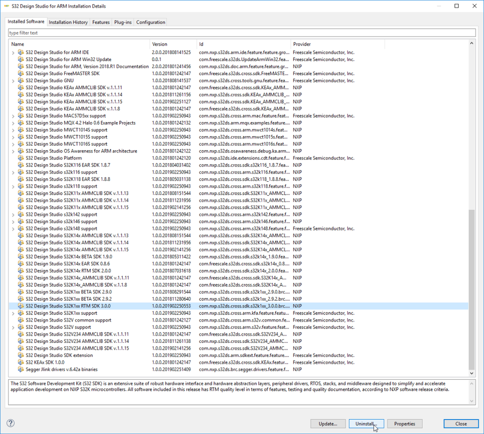Click the icon for S32V common support

(21, 320)
